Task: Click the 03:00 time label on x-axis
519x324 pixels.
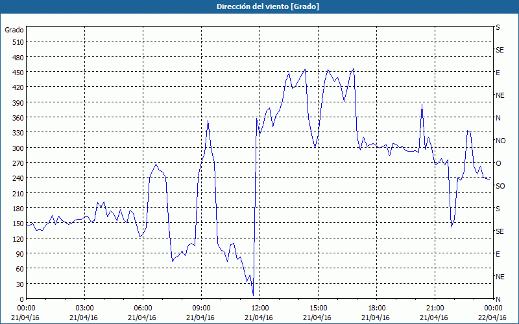Action: pyautogui.click(x=84, y=308)
